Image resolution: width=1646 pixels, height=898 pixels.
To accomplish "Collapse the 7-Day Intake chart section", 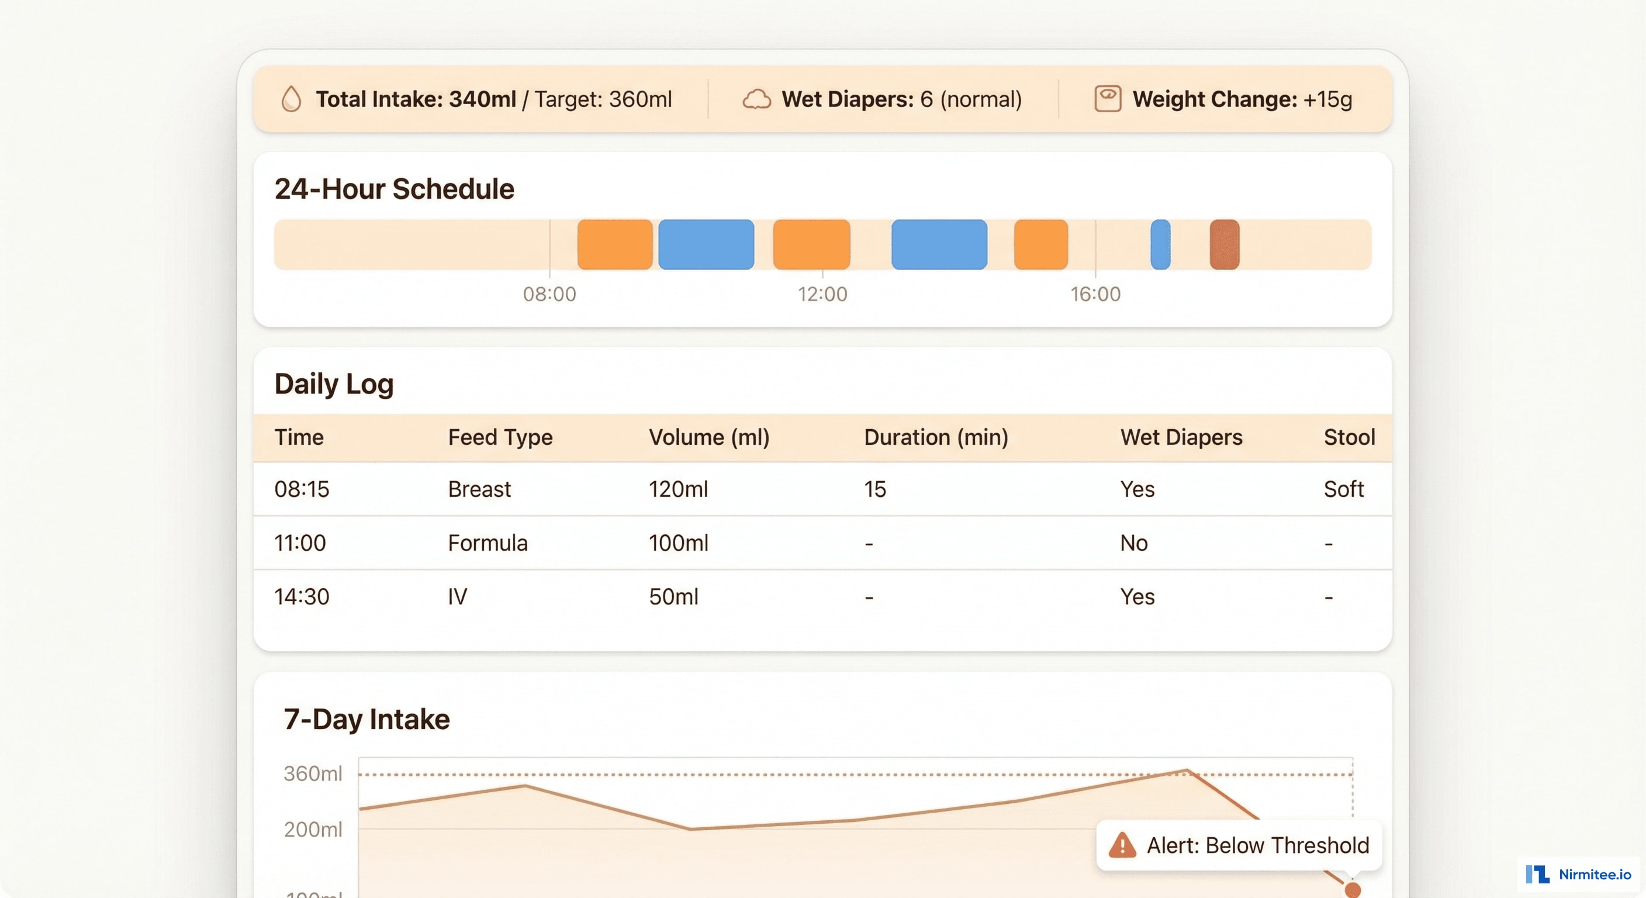I will [x=368, y=719].
